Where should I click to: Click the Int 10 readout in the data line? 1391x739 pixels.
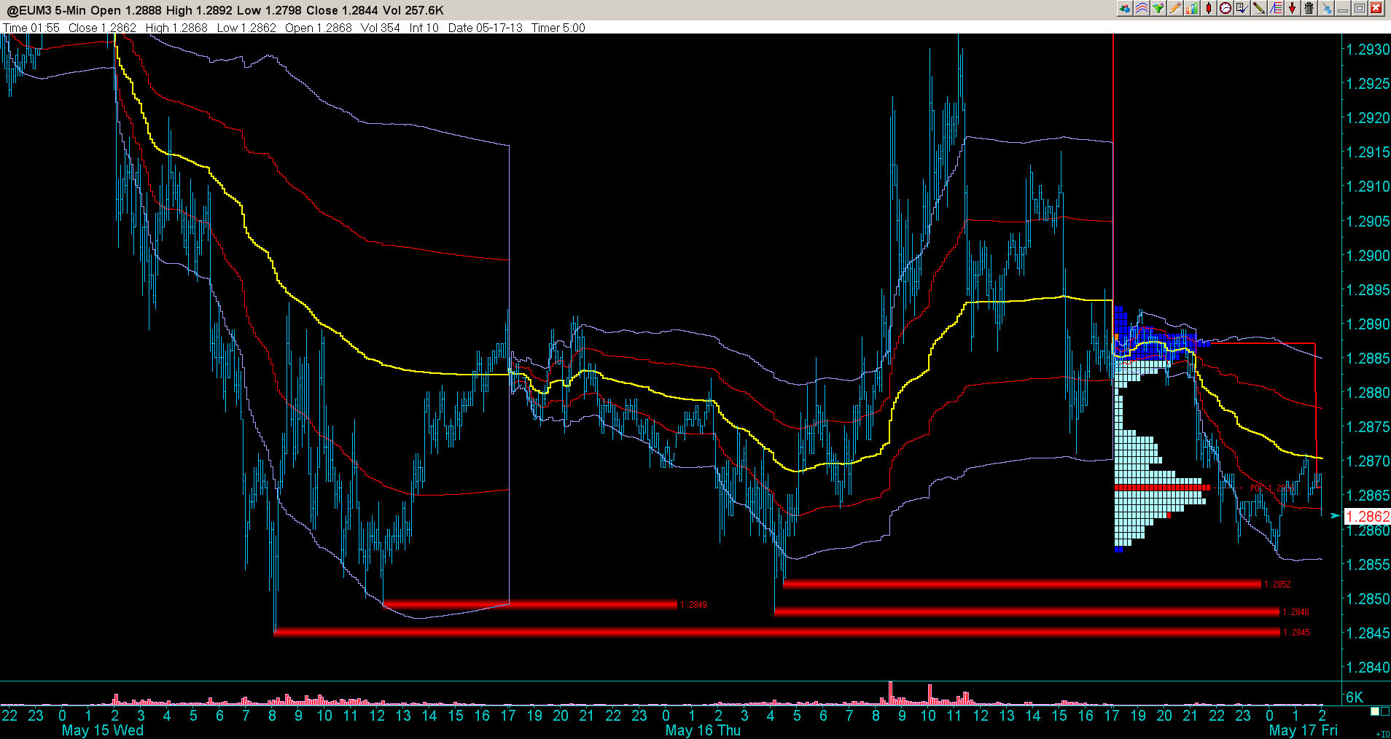coord(424,28)
